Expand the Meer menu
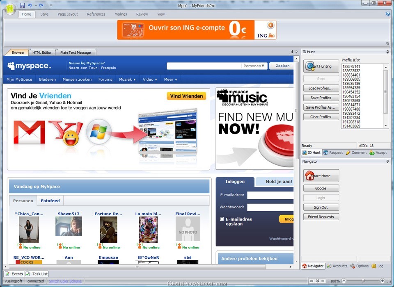This screenshot has height=287, width=394. point(171,80)
